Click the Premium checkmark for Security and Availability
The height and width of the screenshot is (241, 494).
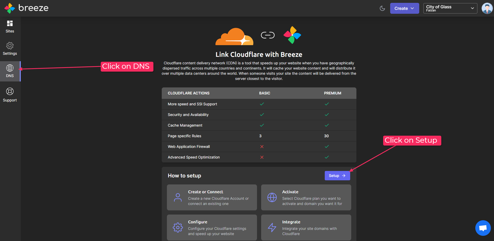(327, 115)
